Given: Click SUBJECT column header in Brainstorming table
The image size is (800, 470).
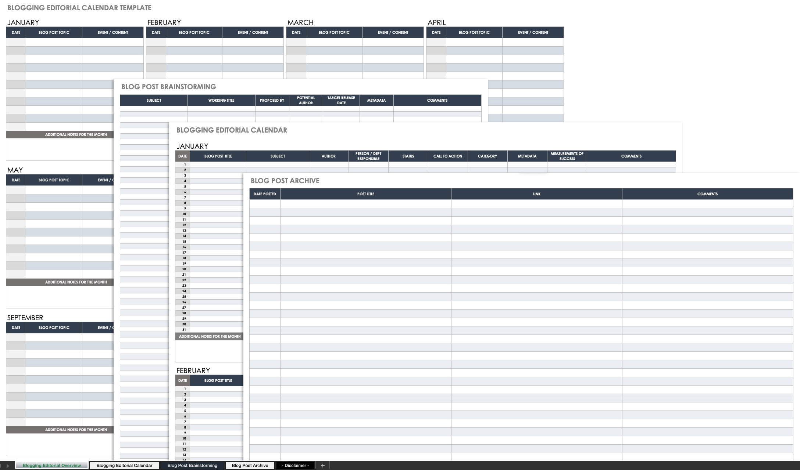Looking at the screenshot, I should tap(154, 100).
